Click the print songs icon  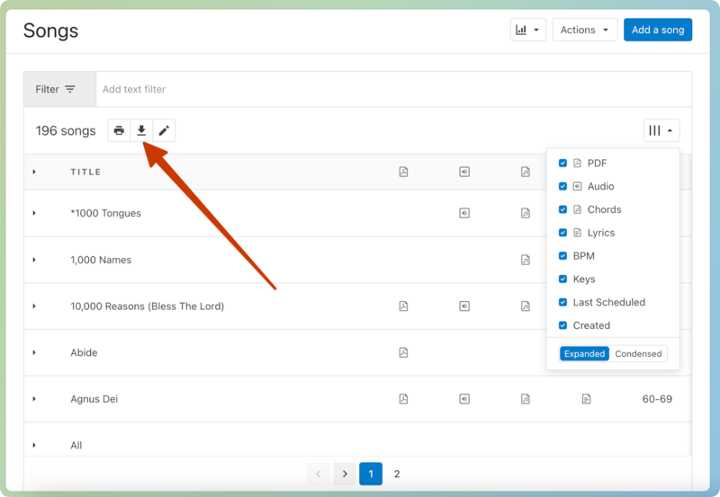pos(119,131)
